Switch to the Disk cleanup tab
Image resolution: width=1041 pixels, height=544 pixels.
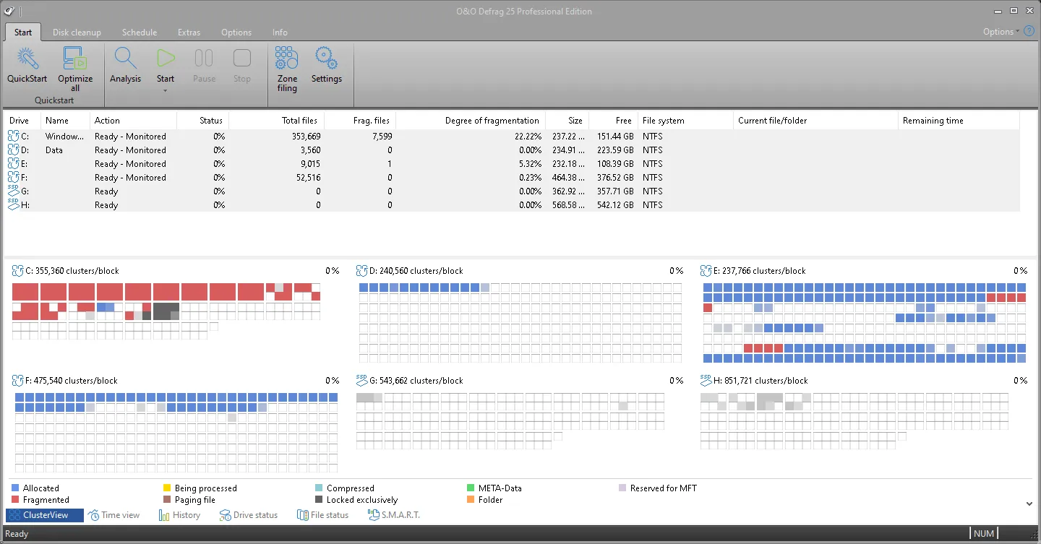[x=77, y=33]
